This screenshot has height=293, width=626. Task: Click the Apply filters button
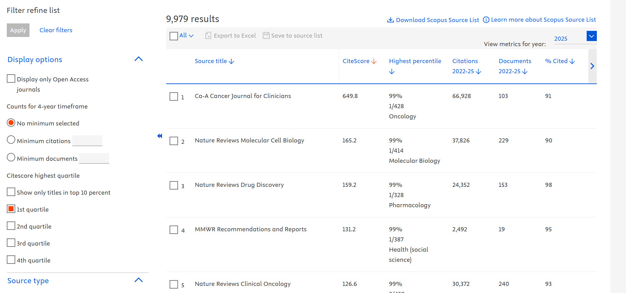pyautogui.click(x=18, y=30)
